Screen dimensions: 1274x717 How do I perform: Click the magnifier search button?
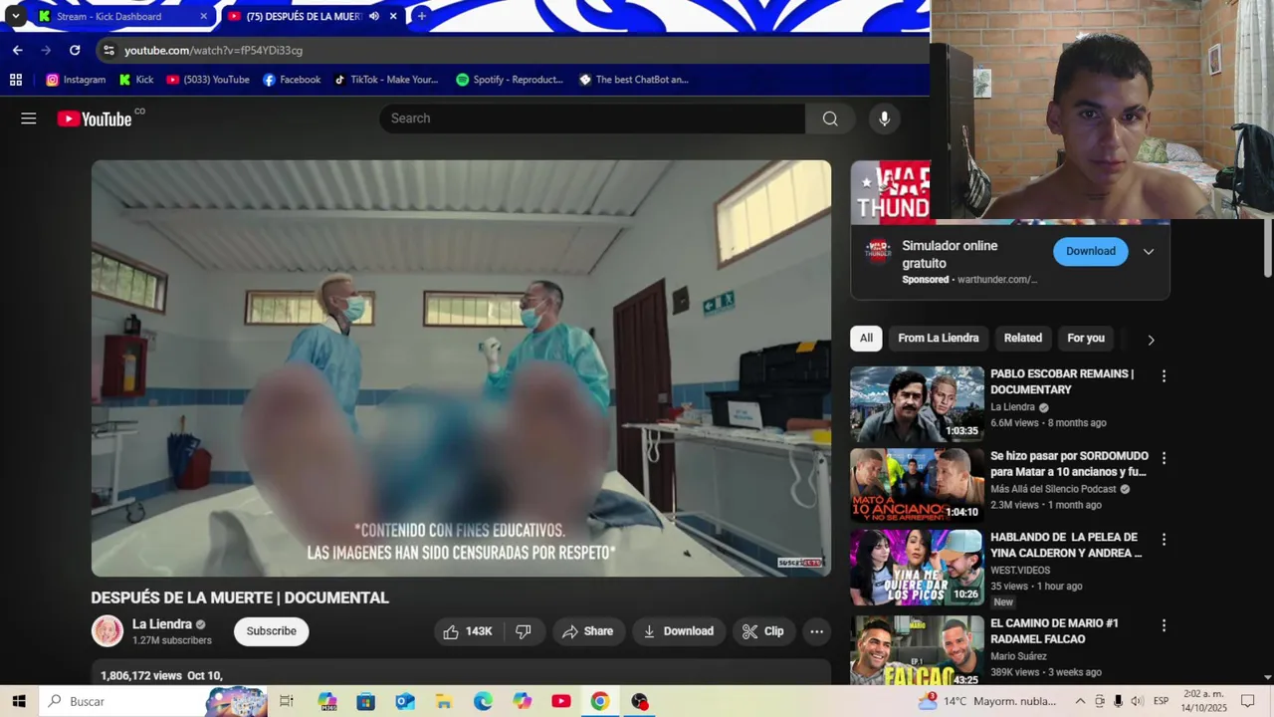pos(830,119)
